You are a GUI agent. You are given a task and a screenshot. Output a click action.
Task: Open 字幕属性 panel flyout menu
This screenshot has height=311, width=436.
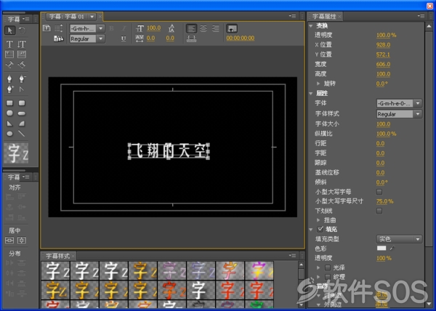[421, 16]
